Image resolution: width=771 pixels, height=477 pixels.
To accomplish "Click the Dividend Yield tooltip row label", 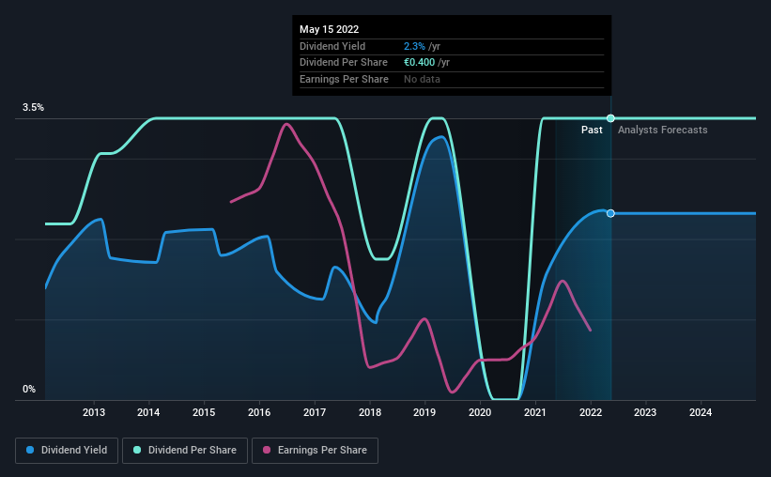I will [x=332, y=46].
